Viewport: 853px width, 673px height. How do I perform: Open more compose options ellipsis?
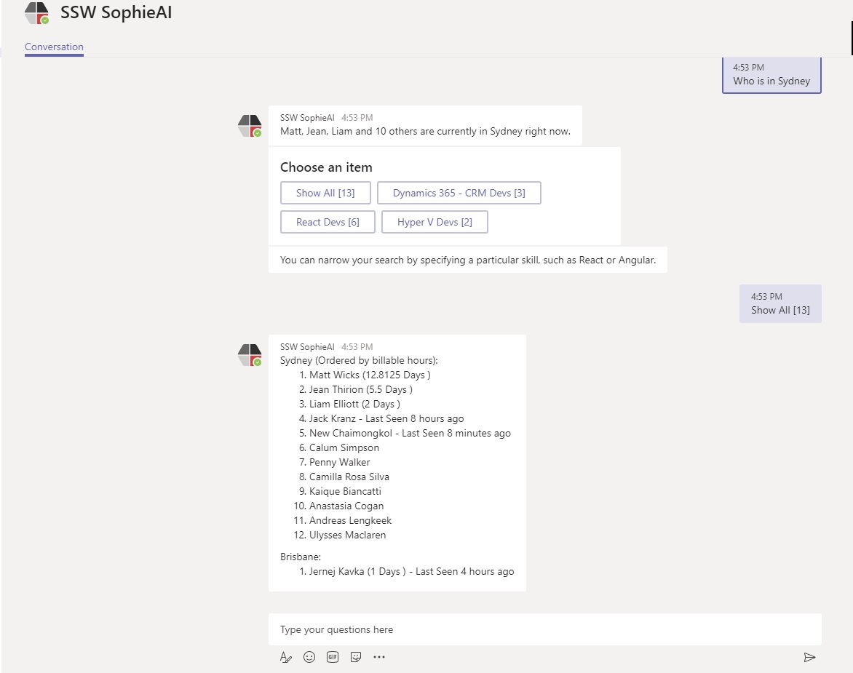pos(379,657)
